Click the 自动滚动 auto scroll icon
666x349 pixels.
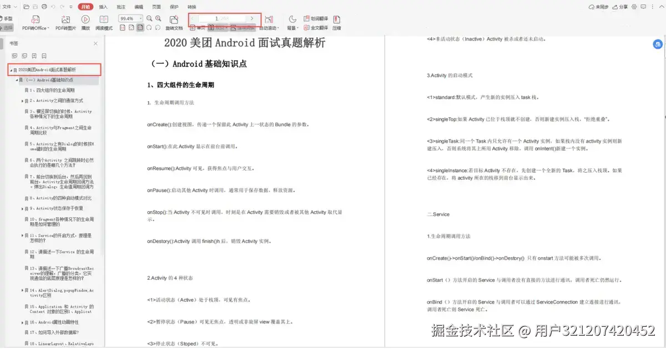coord(269,19)
